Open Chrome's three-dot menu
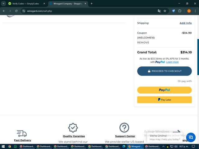The image size is (199, 149). 195,11
